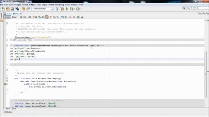
Task: Collapse the @param args comment fold
Action: [7, 70]
